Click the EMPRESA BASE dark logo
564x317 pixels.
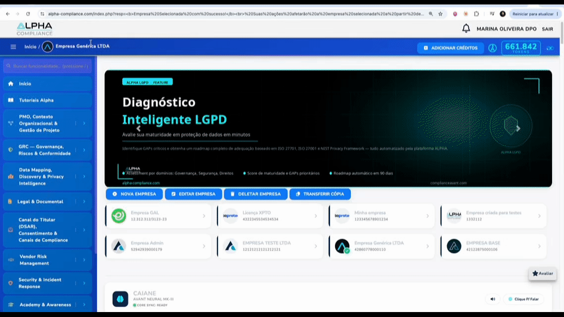tap(454, 246)
